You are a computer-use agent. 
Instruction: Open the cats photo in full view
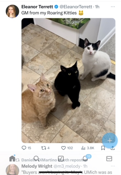[x=68, y=80]
